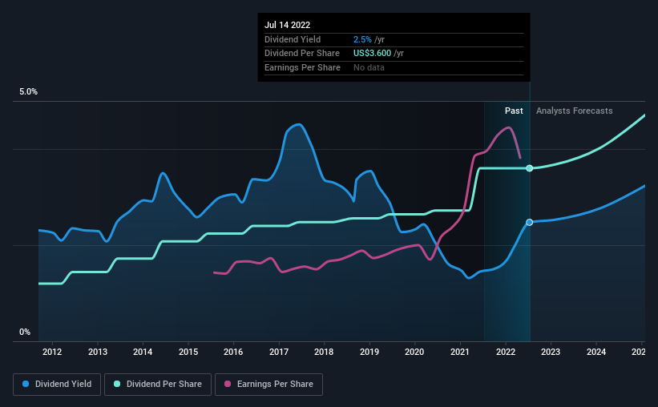Click the Jul 14 2022 tooltip date heading
The height and width of the screenshot is (407, 658).
[x=287, y=25]
